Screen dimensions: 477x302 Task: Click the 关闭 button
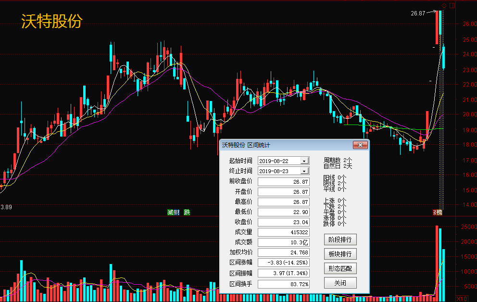click(340, 283)
